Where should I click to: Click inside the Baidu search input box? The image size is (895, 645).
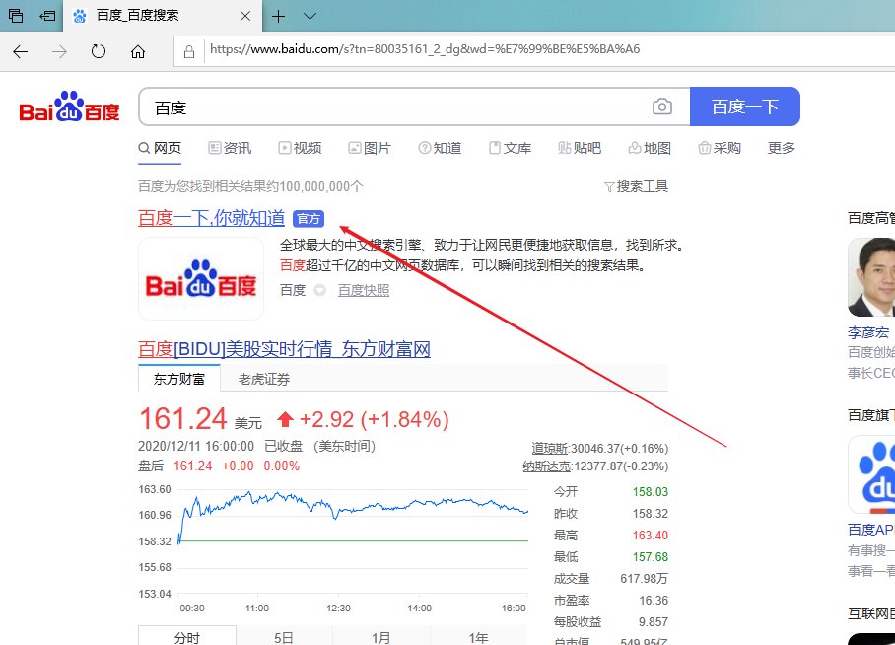394,107
